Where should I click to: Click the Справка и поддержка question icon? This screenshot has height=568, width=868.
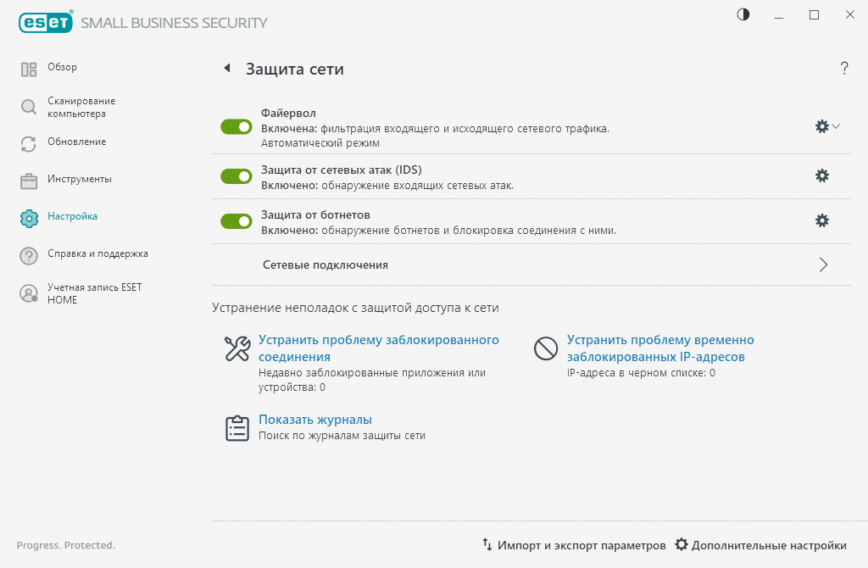[27, 253]
